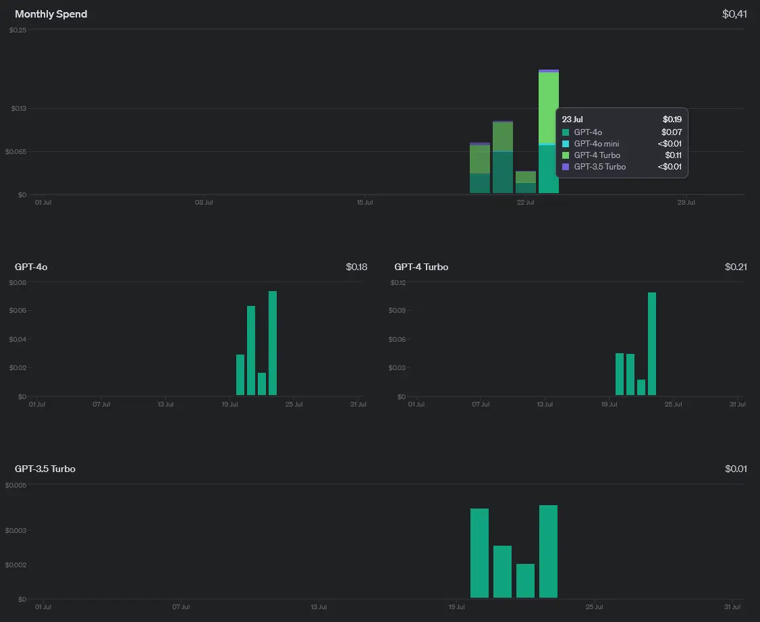Click the $0.21 GPT-4 Turbo total

tap(736, 267)
